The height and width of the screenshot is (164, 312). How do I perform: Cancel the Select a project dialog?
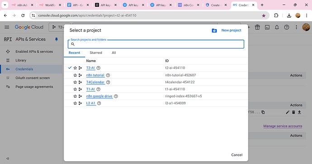pos(237,155)
